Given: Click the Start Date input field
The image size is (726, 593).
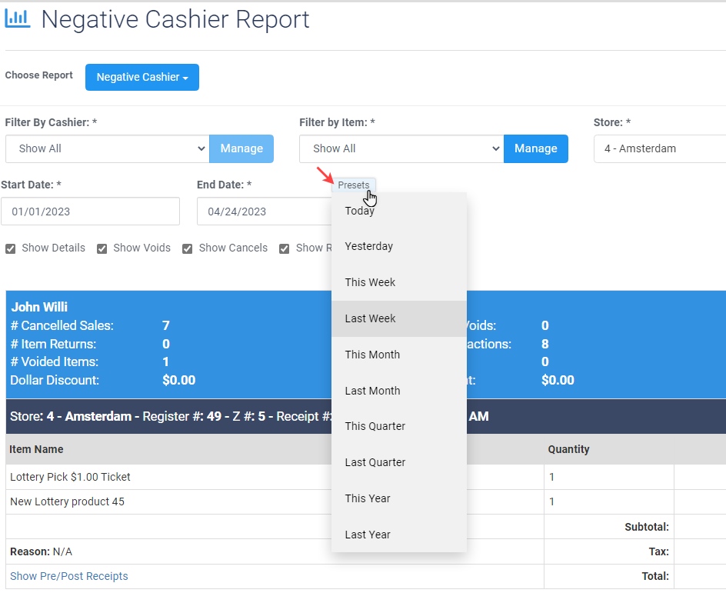Looking at the screenshot, I should pos(90,212).
